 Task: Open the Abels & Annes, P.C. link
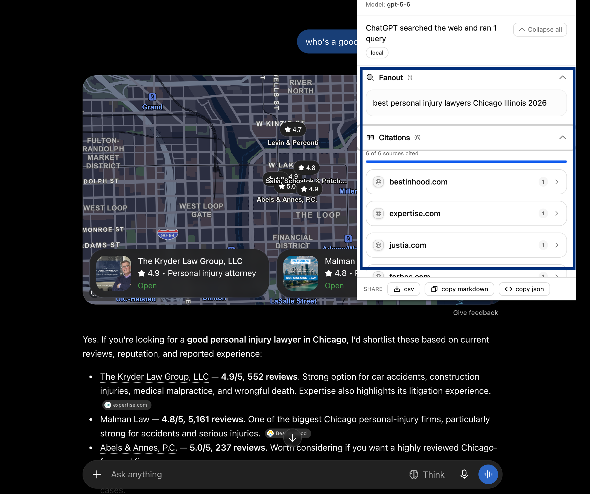click(139, 447)
